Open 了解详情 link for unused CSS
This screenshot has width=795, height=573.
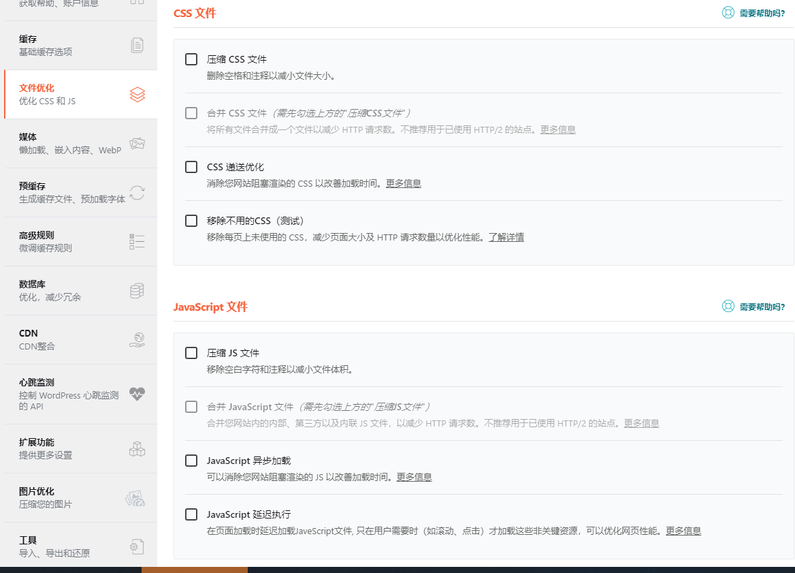point(506,237)
